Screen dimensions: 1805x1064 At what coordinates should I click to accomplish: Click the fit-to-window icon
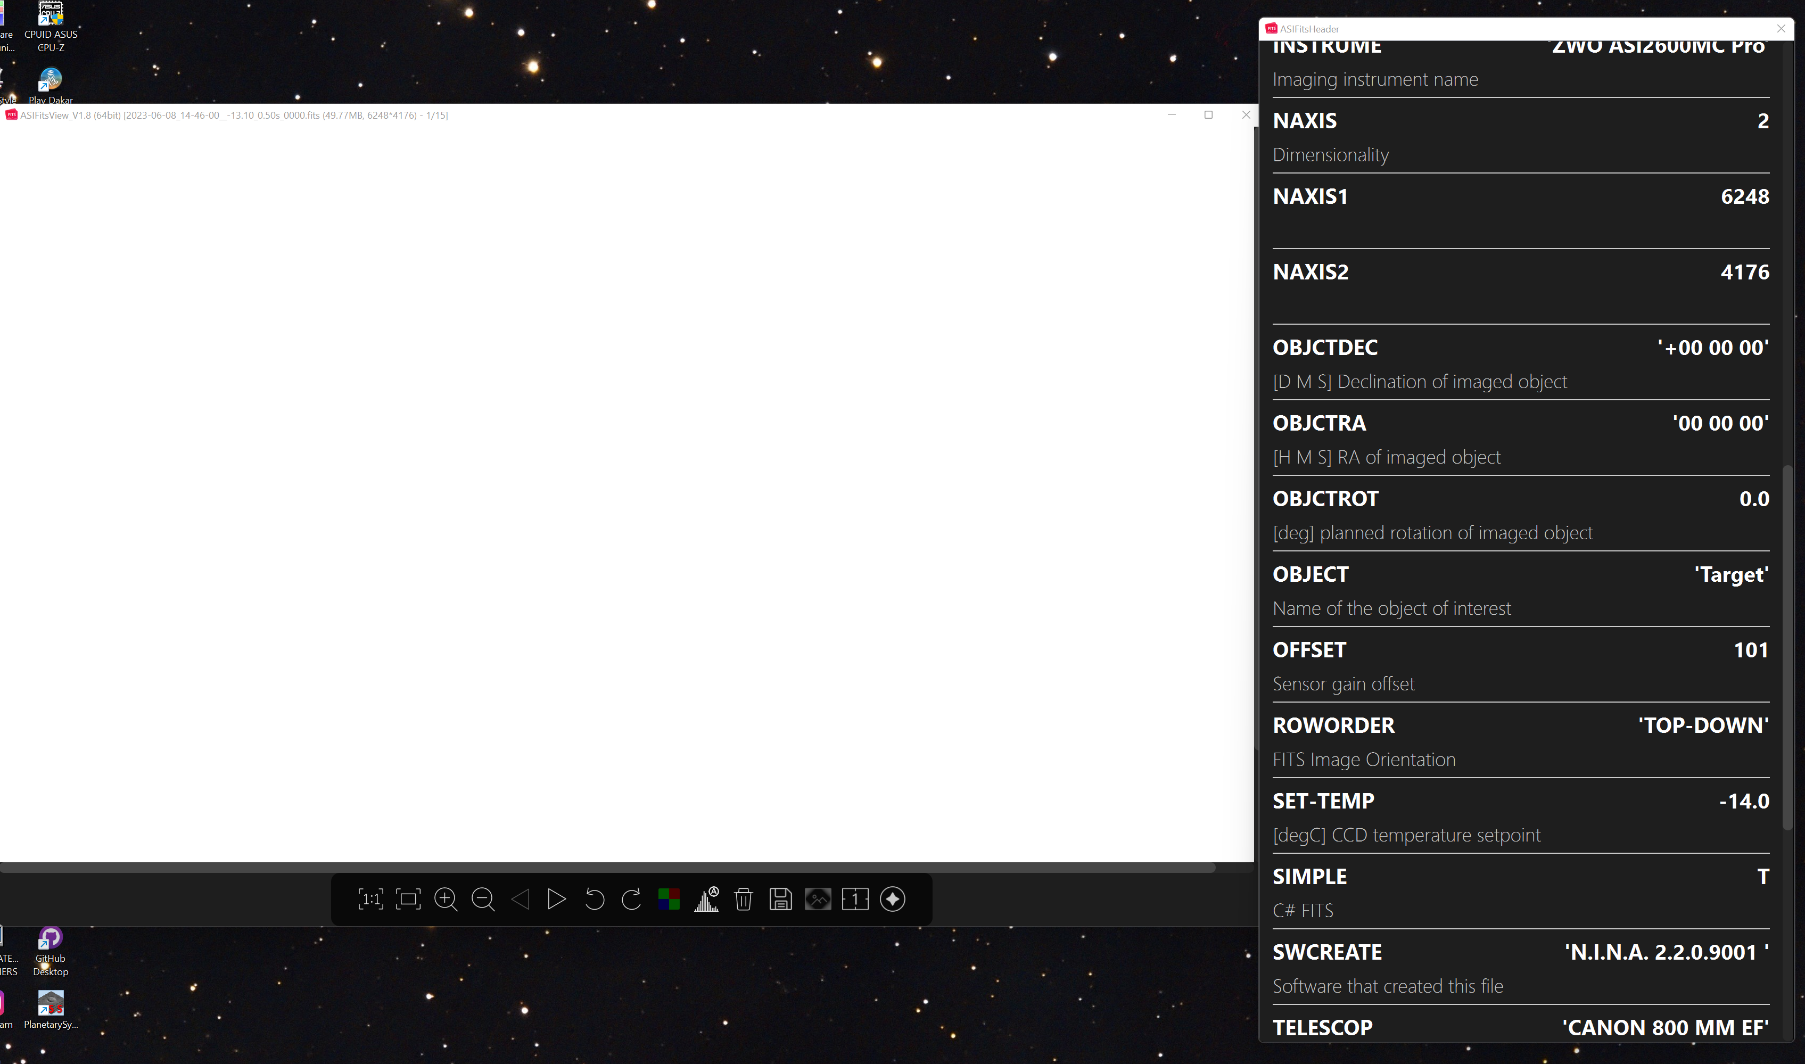pyautogui.click(x=408, y=899)
